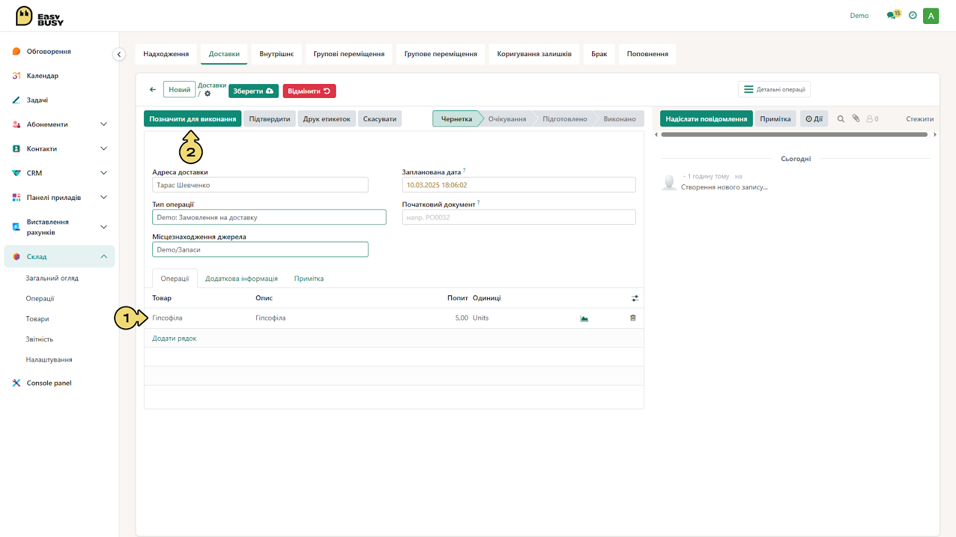
Task: Switch to the Доставки top tab
Action: point(224,54)
